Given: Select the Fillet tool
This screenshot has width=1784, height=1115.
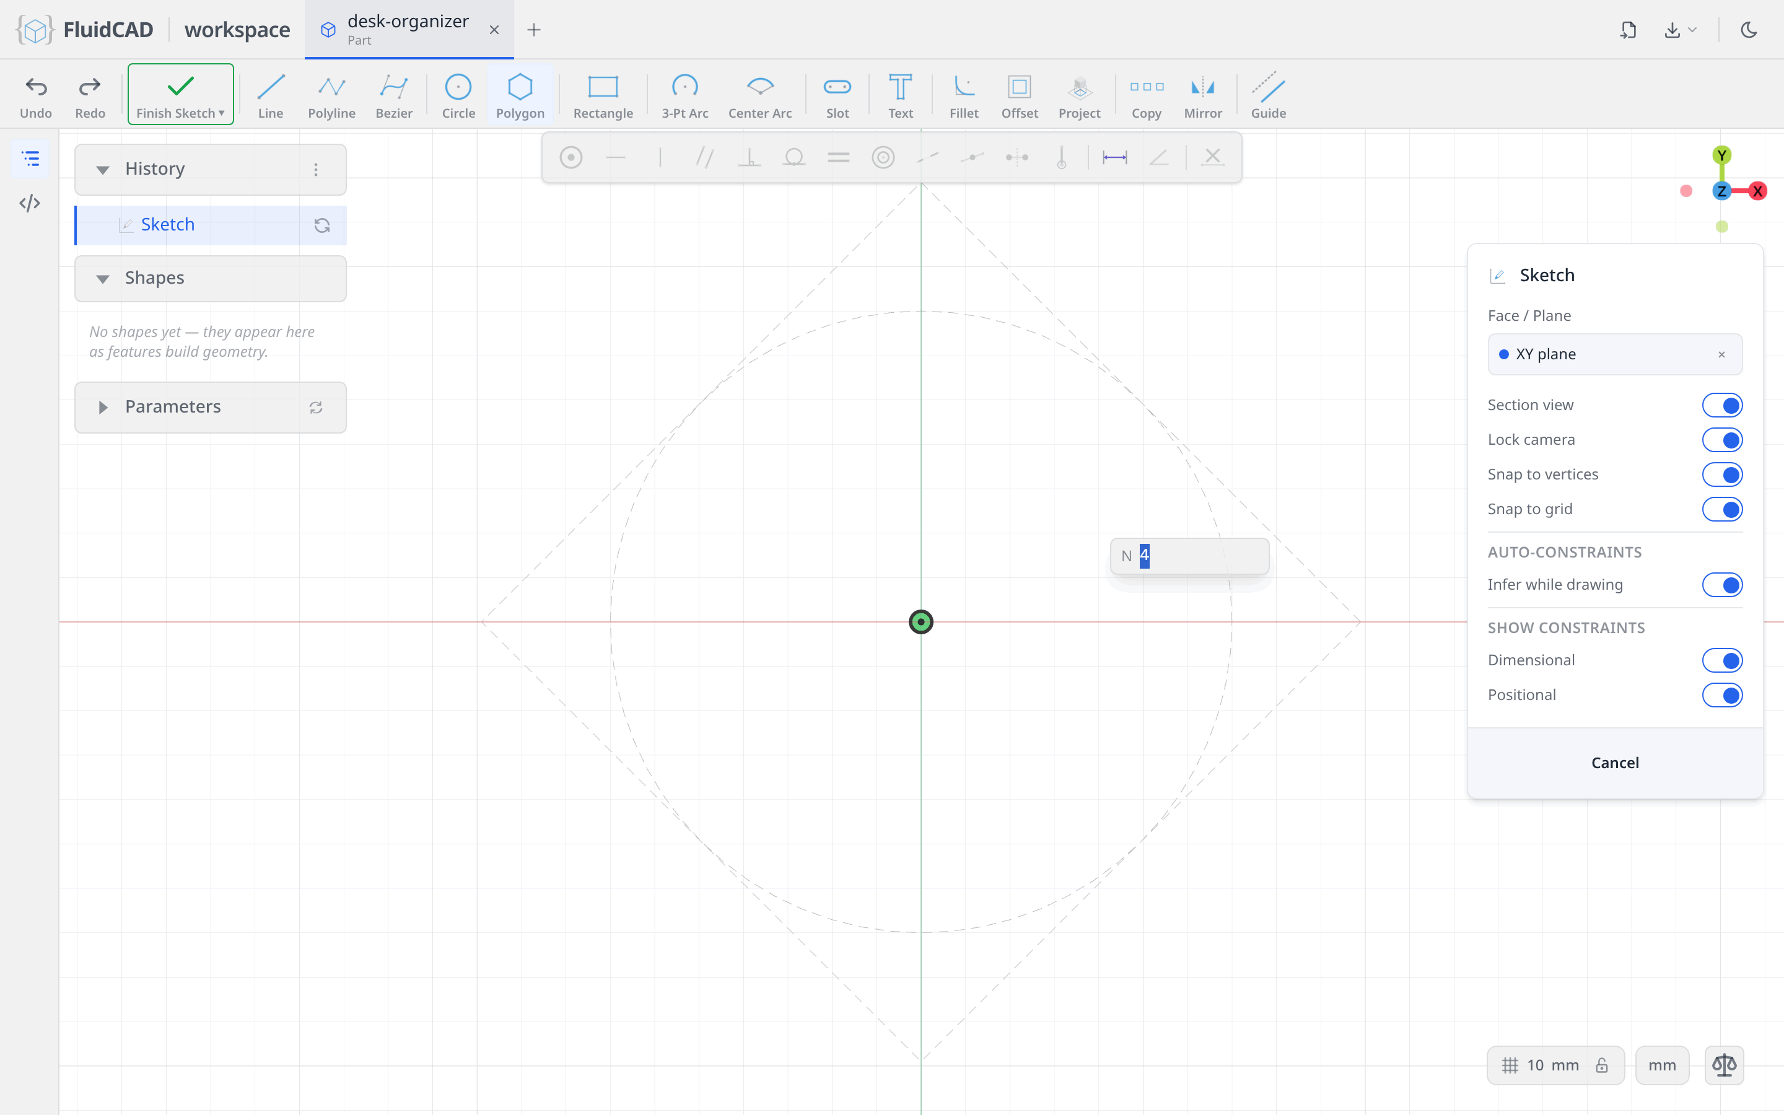Looking at the screenshot, I should [963, 96].
